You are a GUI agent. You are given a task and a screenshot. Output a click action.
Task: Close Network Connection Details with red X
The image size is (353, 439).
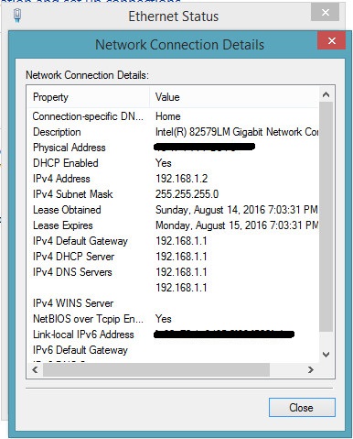click(332, 40)
